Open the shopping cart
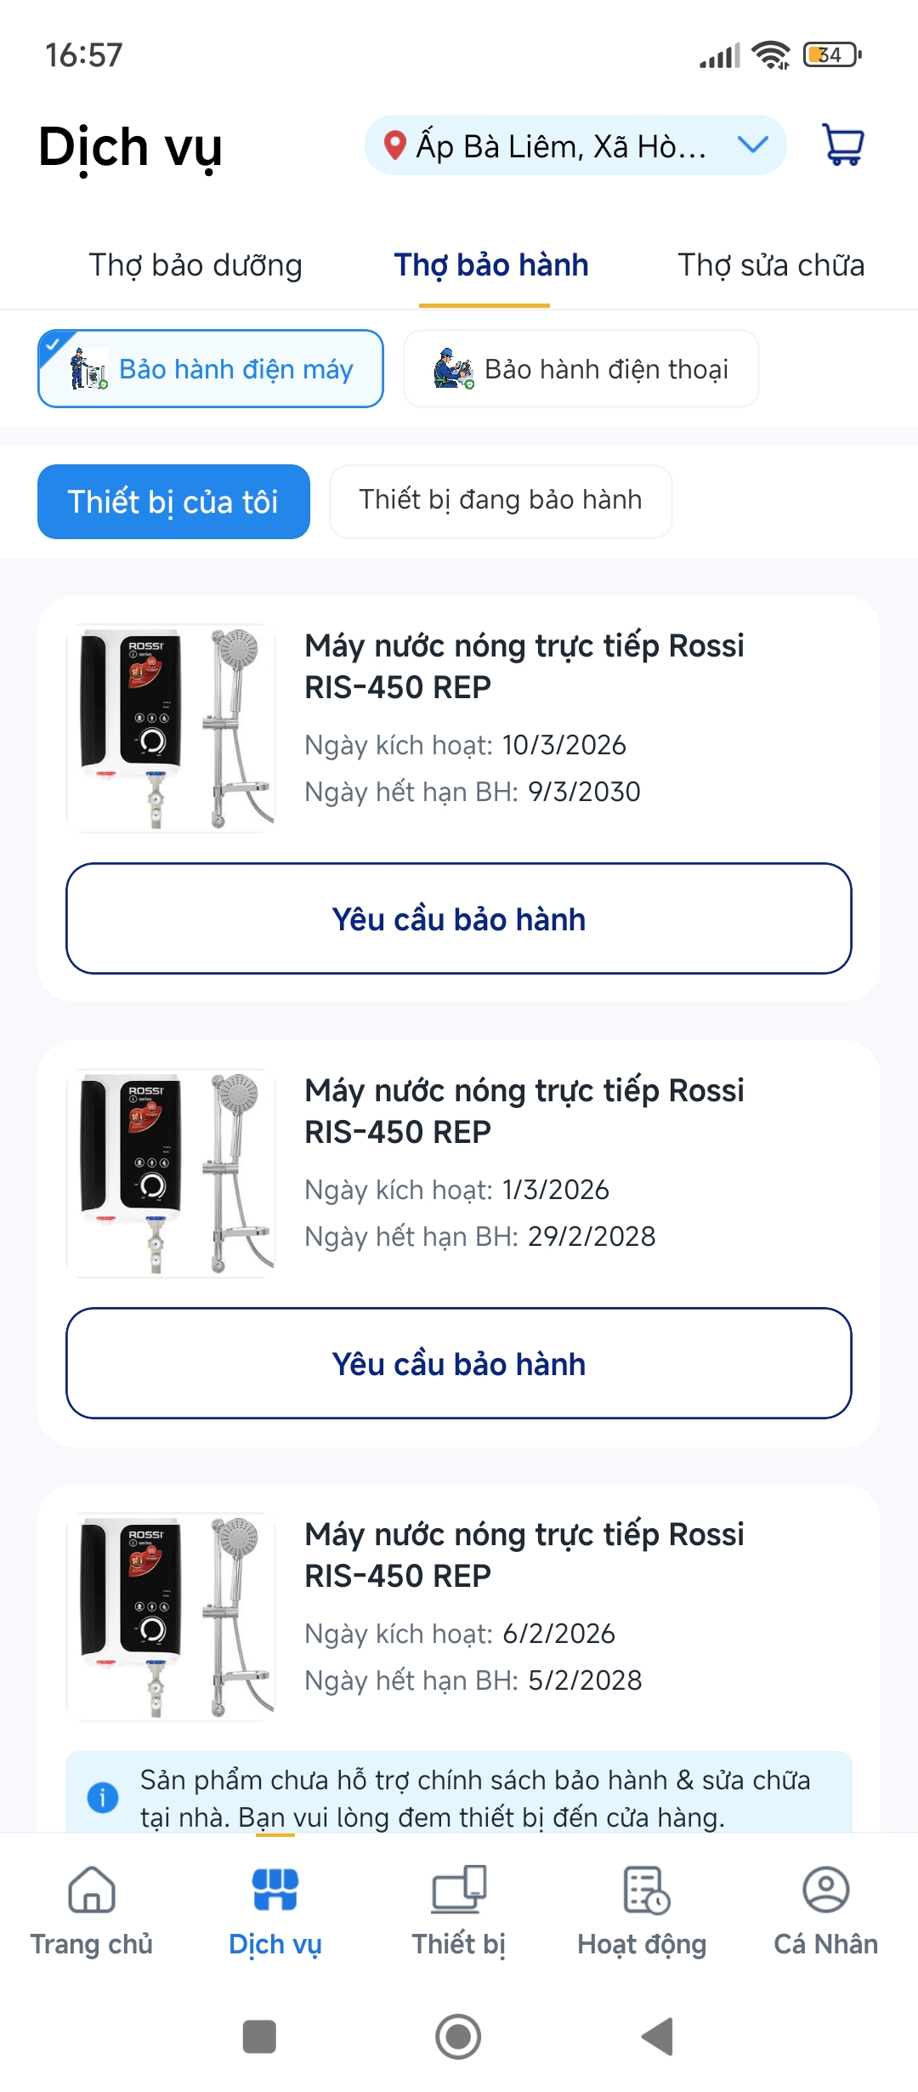918x2092 pixels. tap(842, 145)
